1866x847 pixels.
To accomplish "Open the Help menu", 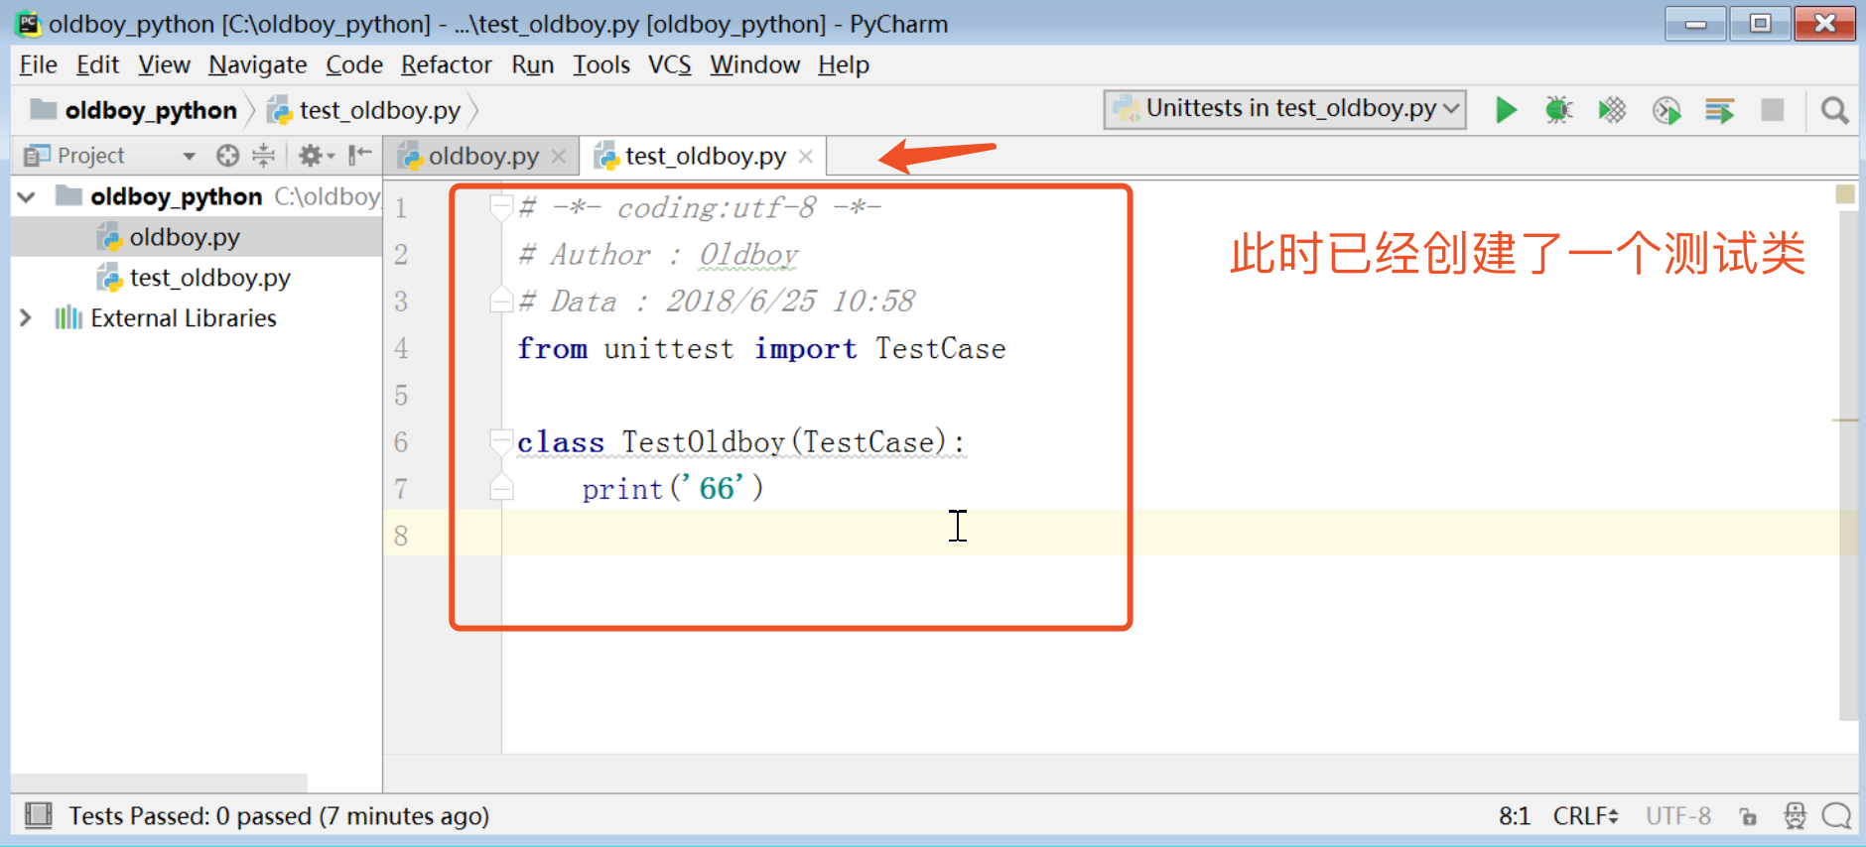I will [844, 65].
